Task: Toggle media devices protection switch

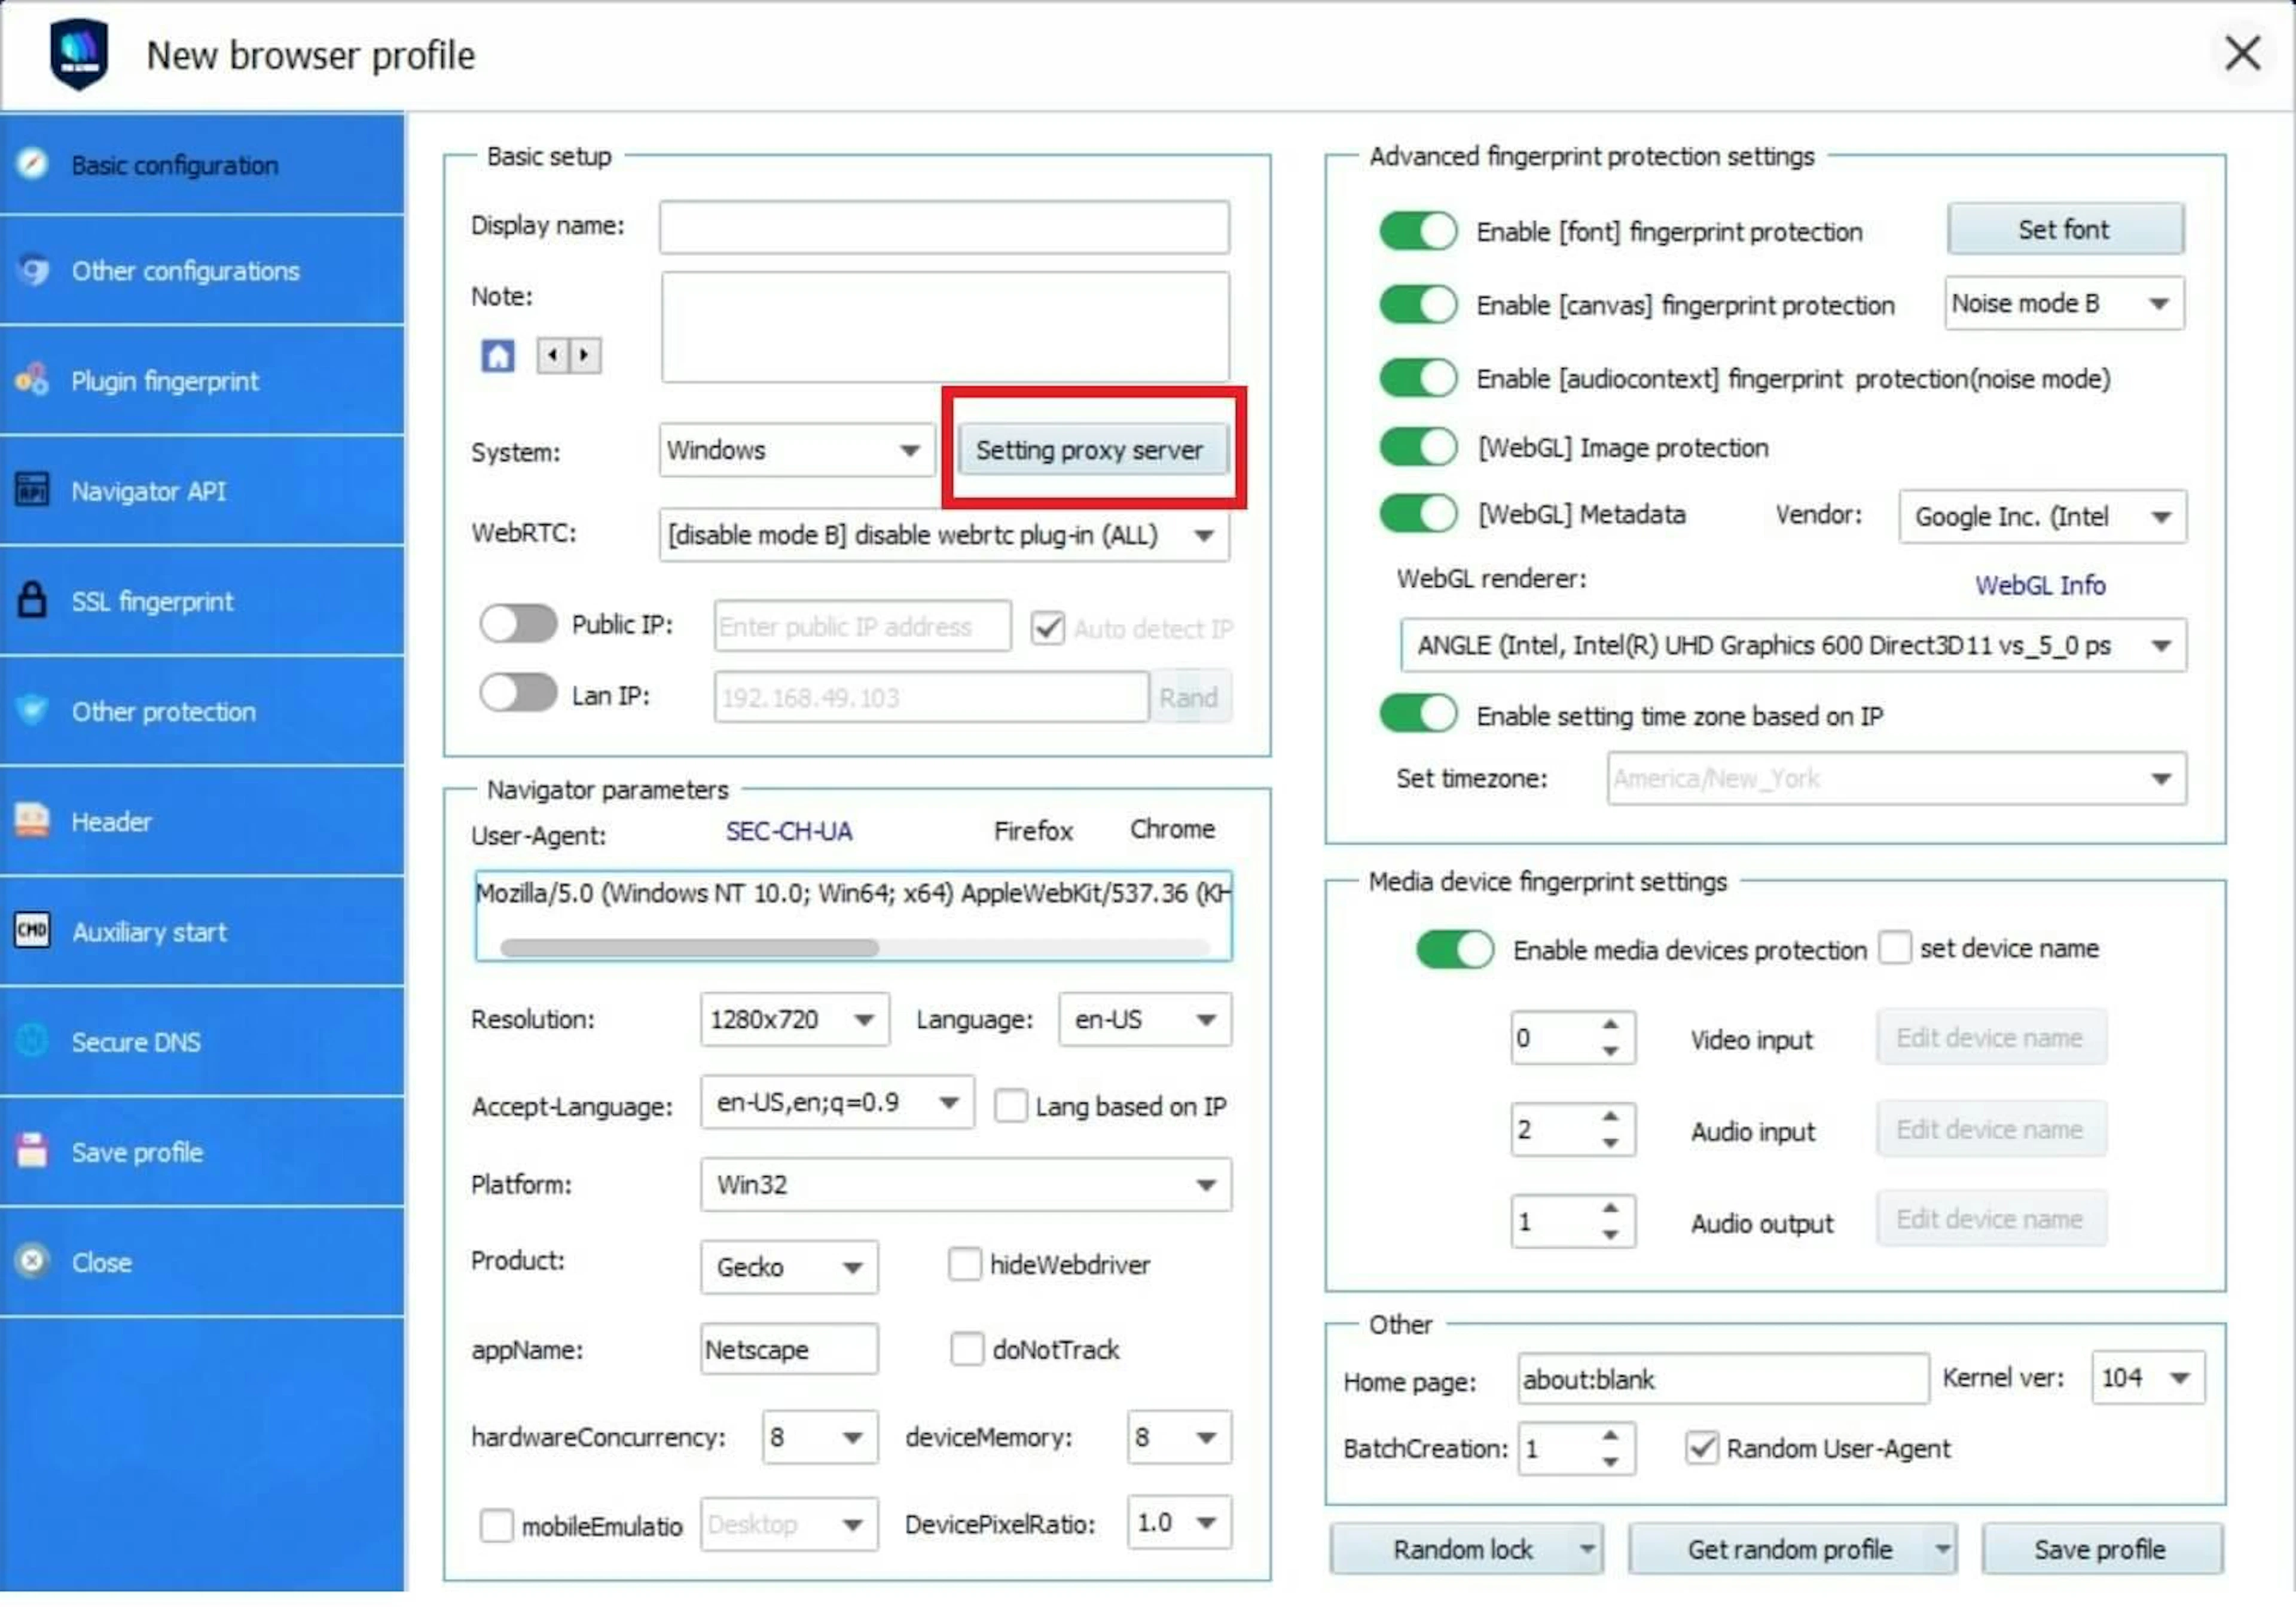Action: coord(1455,949)
